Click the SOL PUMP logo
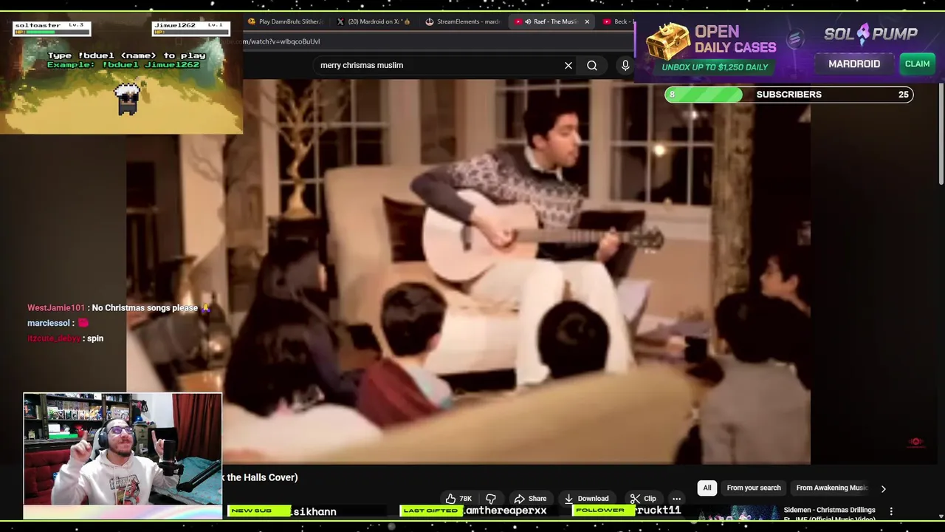Screen dimensions: 945x532 [870, 34]
